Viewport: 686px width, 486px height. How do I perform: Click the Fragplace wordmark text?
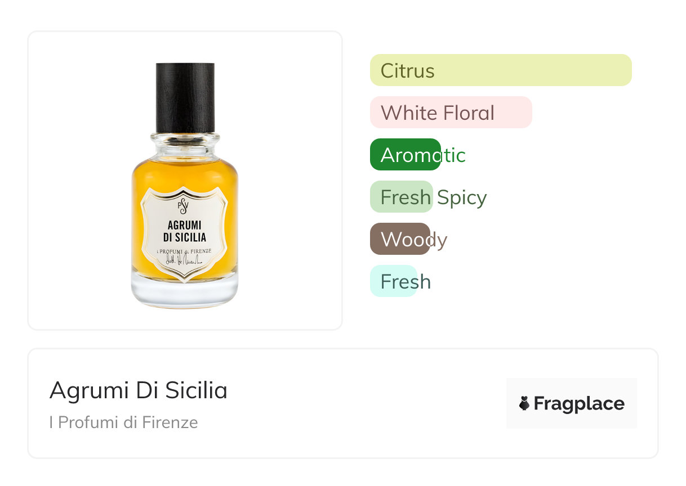point(579,403)
